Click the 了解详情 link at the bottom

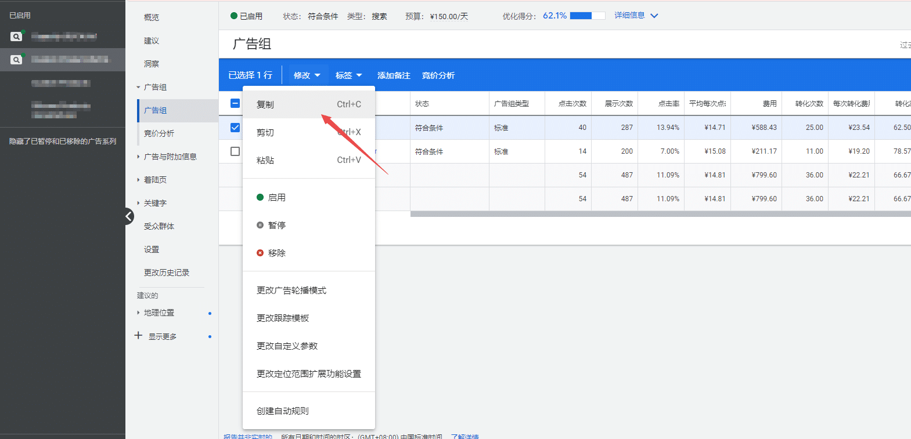point(465,437)
